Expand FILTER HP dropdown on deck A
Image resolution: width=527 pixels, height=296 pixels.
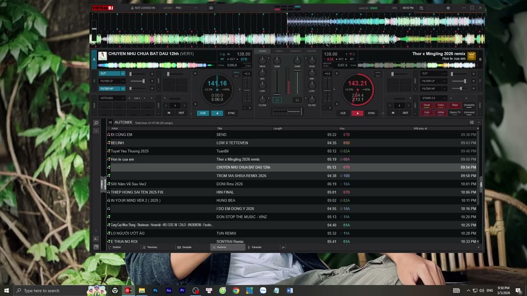pyautogui.click(x=123, y=88)
